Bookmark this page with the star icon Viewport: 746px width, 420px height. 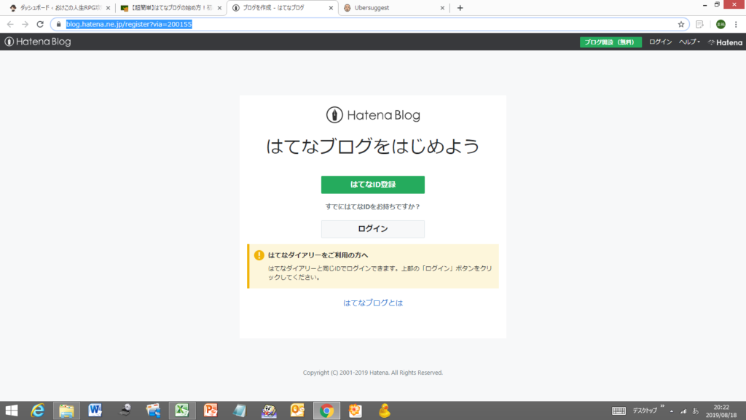[x=681, y=24]
